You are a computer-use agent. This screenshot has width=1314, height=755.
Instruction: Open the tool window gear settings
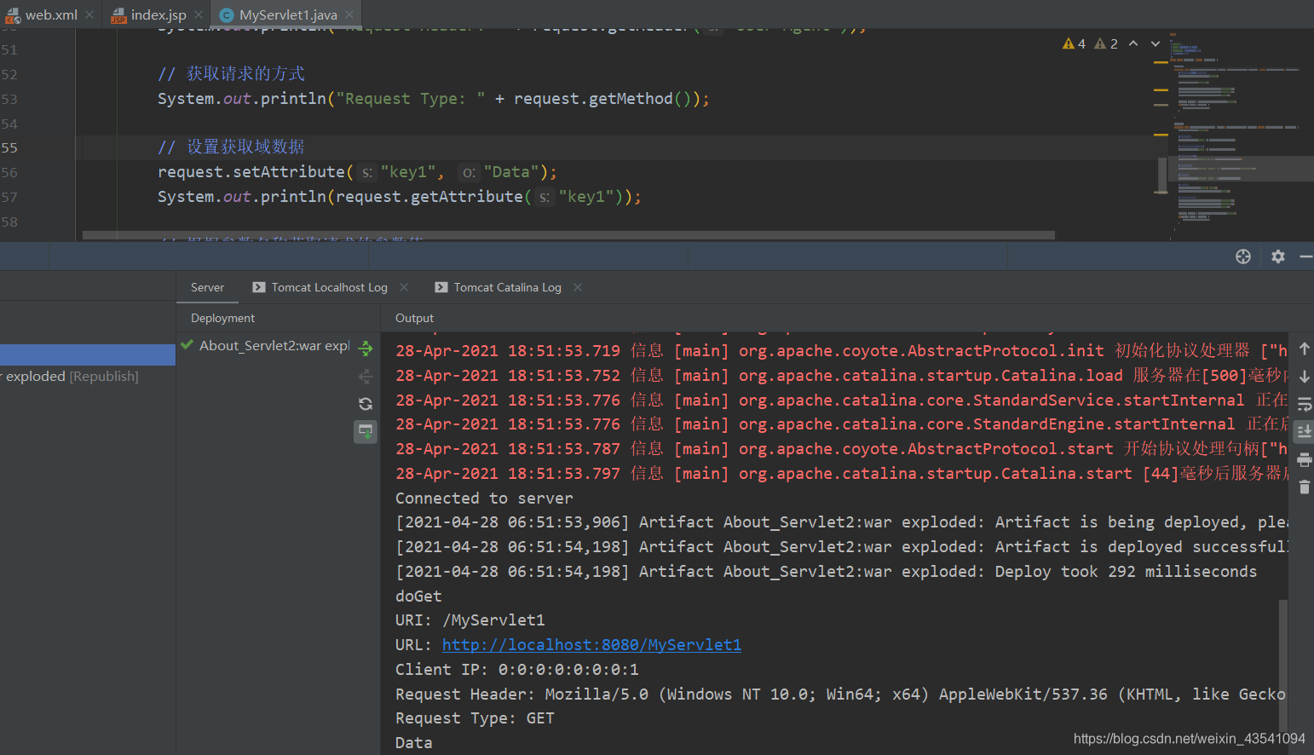pyautogui.click(x=1278, y=256)
